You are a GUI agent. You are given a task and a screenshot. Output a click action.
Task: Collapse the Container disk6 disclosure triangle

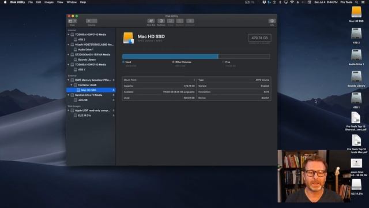pyautogui.click(x=71, y=85)
